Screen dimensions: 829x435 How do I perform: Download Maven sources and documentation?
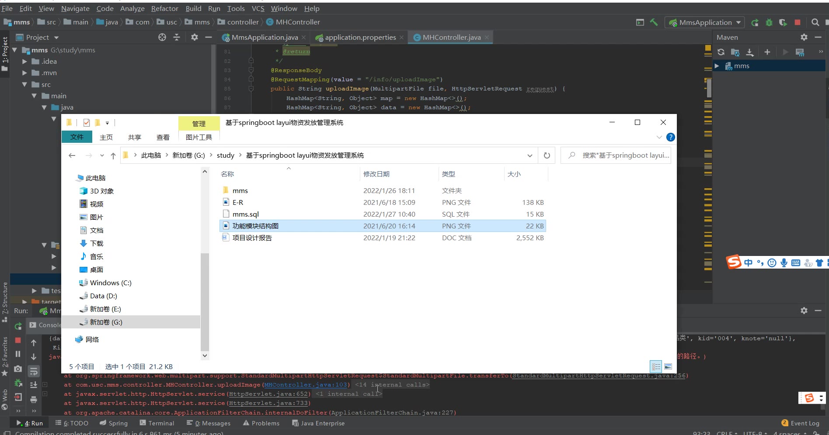(750, 52)
